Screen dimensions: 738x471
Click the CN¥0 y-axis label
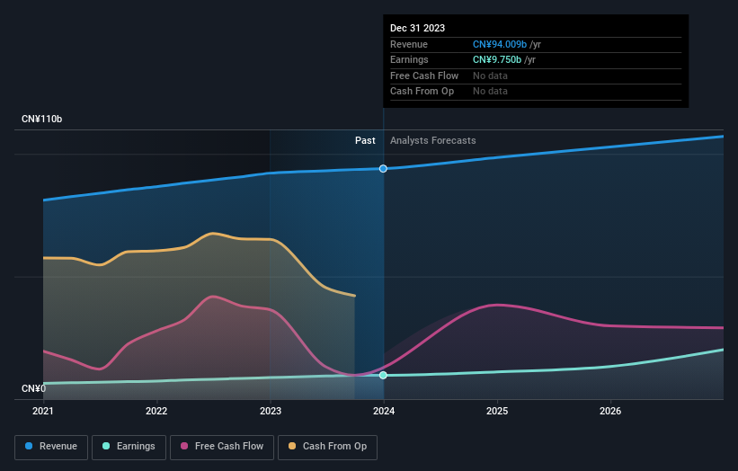point(34,388)
